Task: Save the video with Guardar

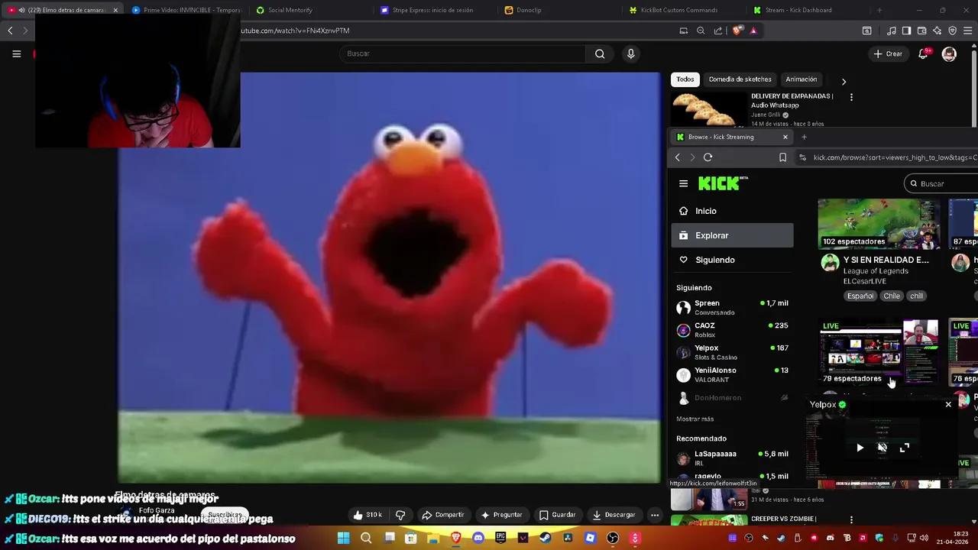Action: pos(557,515)
